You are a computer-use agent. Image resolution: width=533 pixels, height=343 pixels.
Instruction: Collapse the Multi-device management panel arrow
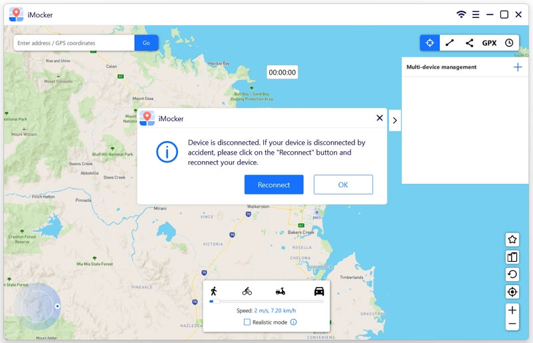(394, 121)
